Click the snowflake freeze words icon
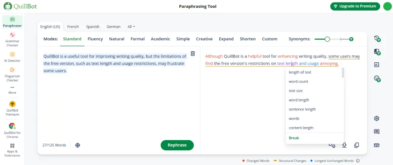The image size is (393, 165). point(78,145)
